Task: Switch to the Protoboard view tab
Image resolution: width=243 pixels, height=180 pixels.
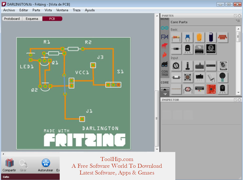Action: point(12,19)
